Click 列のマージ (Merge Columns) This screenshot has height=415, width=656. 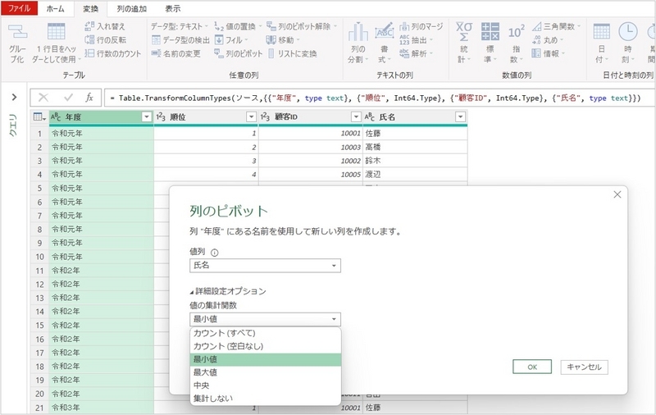421,26
